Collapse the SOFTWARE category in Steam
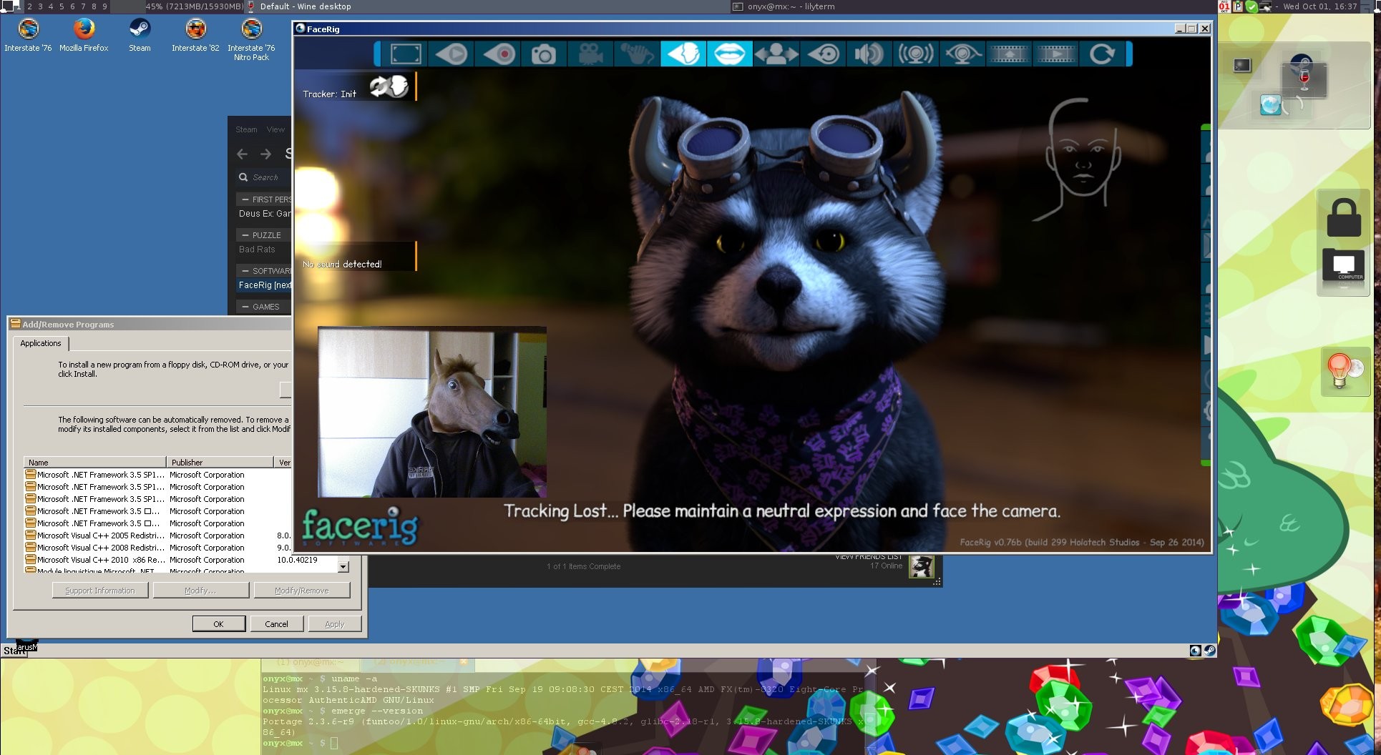Viewport: 1381px width, 755px height. pos(245,271)
